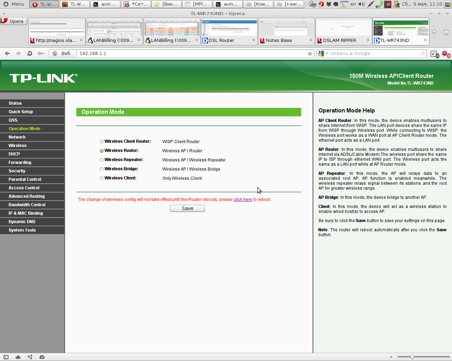Click the Save button

point(188,208)
